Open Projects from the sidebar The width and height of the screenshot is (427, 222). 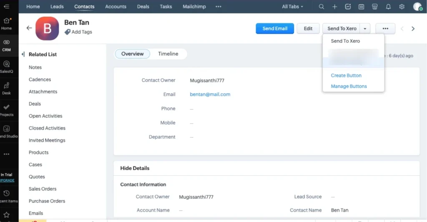7,110
